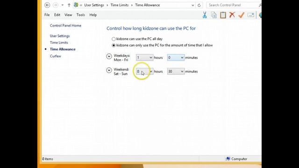The height and width of the screenshot is (168, 299).
Task: Open the Weekdays hours dropdown
Action: [144, 57]
